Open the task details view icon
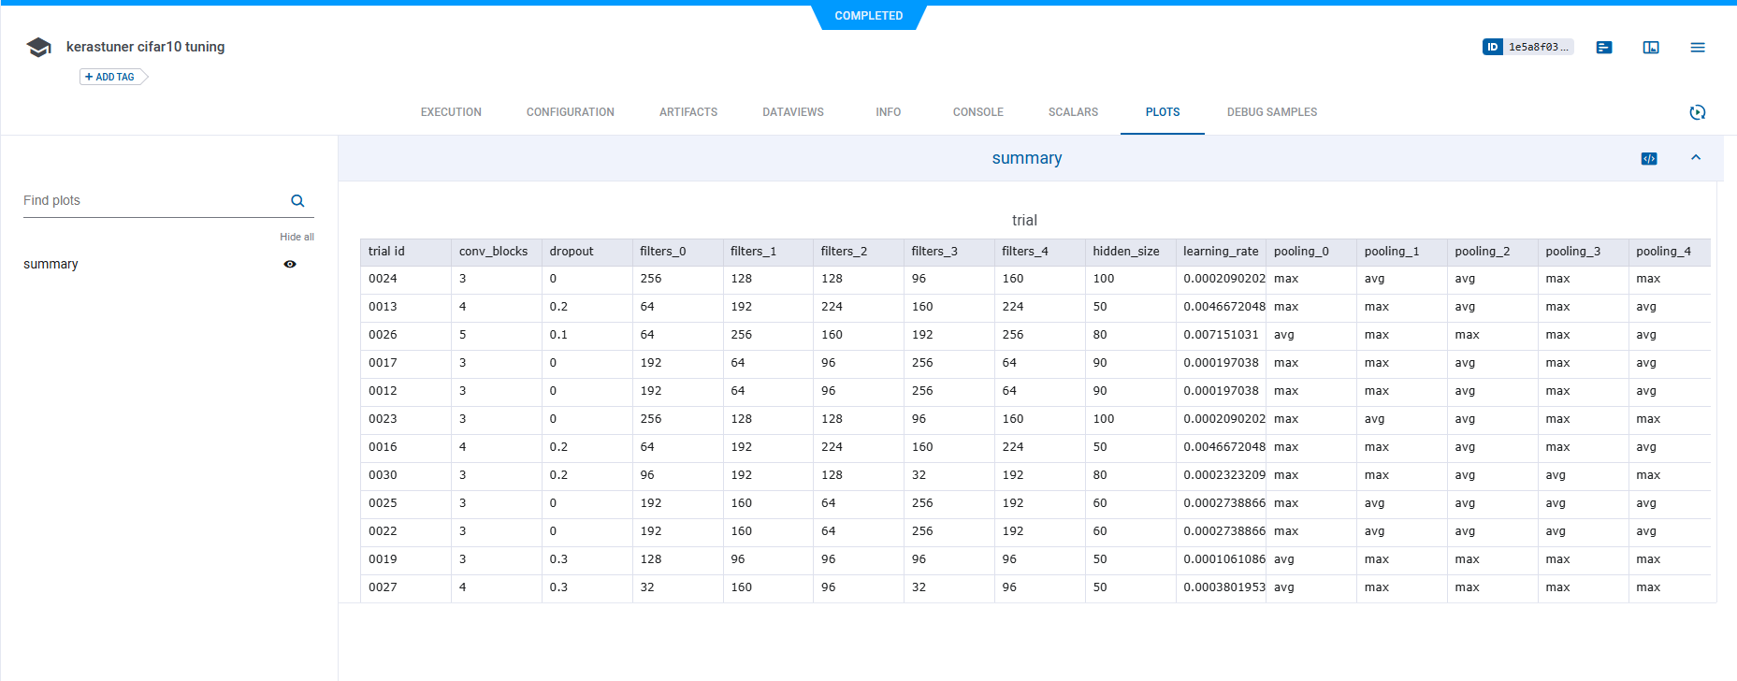The height and width of the screenshot is (681, 1737). (x=1604, y=47)
